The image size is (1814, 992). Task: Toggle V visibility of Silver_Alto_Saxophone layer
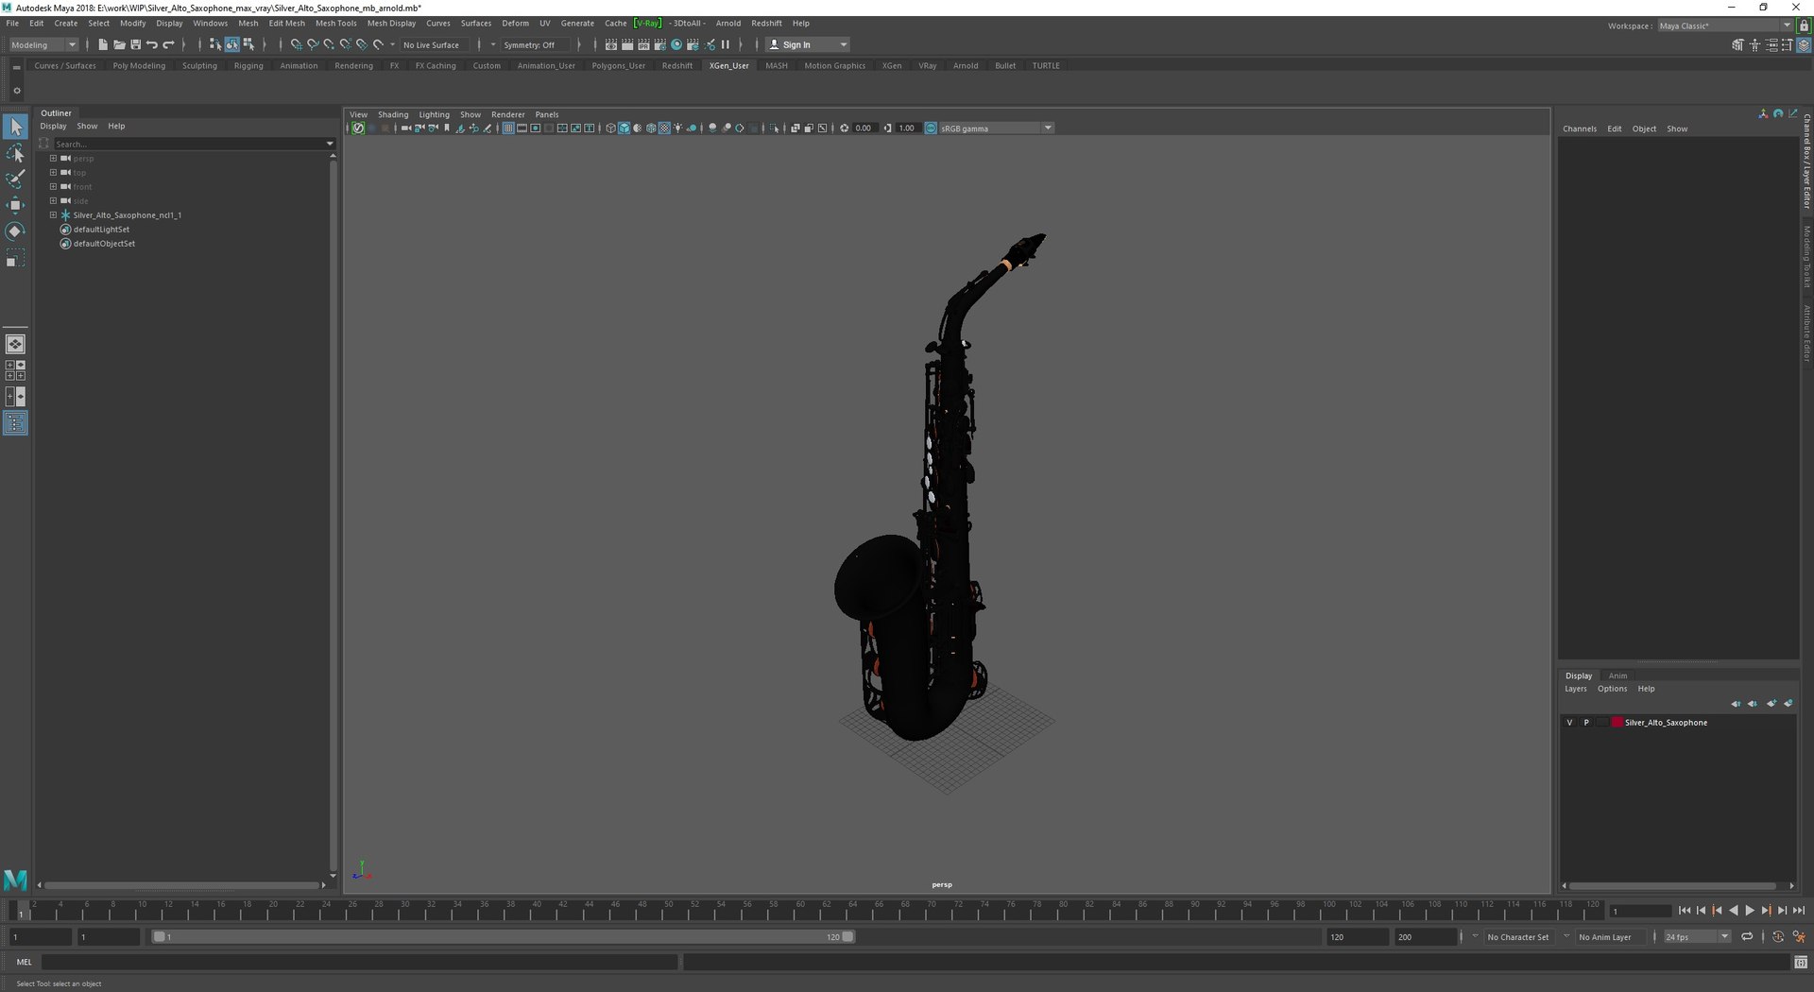[1570, 723]
